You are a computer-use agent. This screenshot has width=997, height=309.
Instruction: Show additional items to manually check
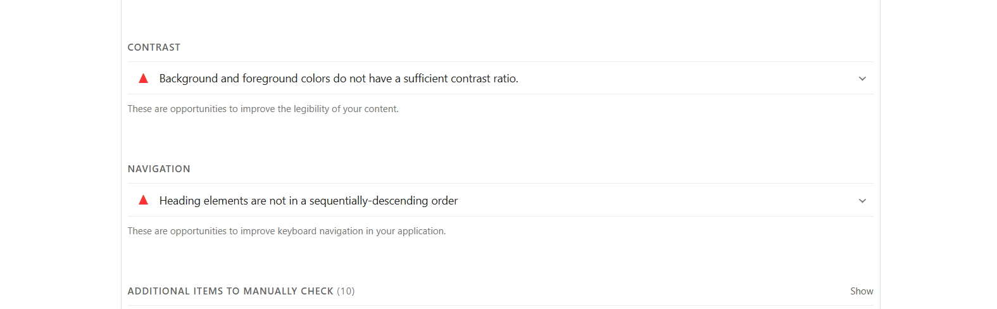tap(861, 291)
